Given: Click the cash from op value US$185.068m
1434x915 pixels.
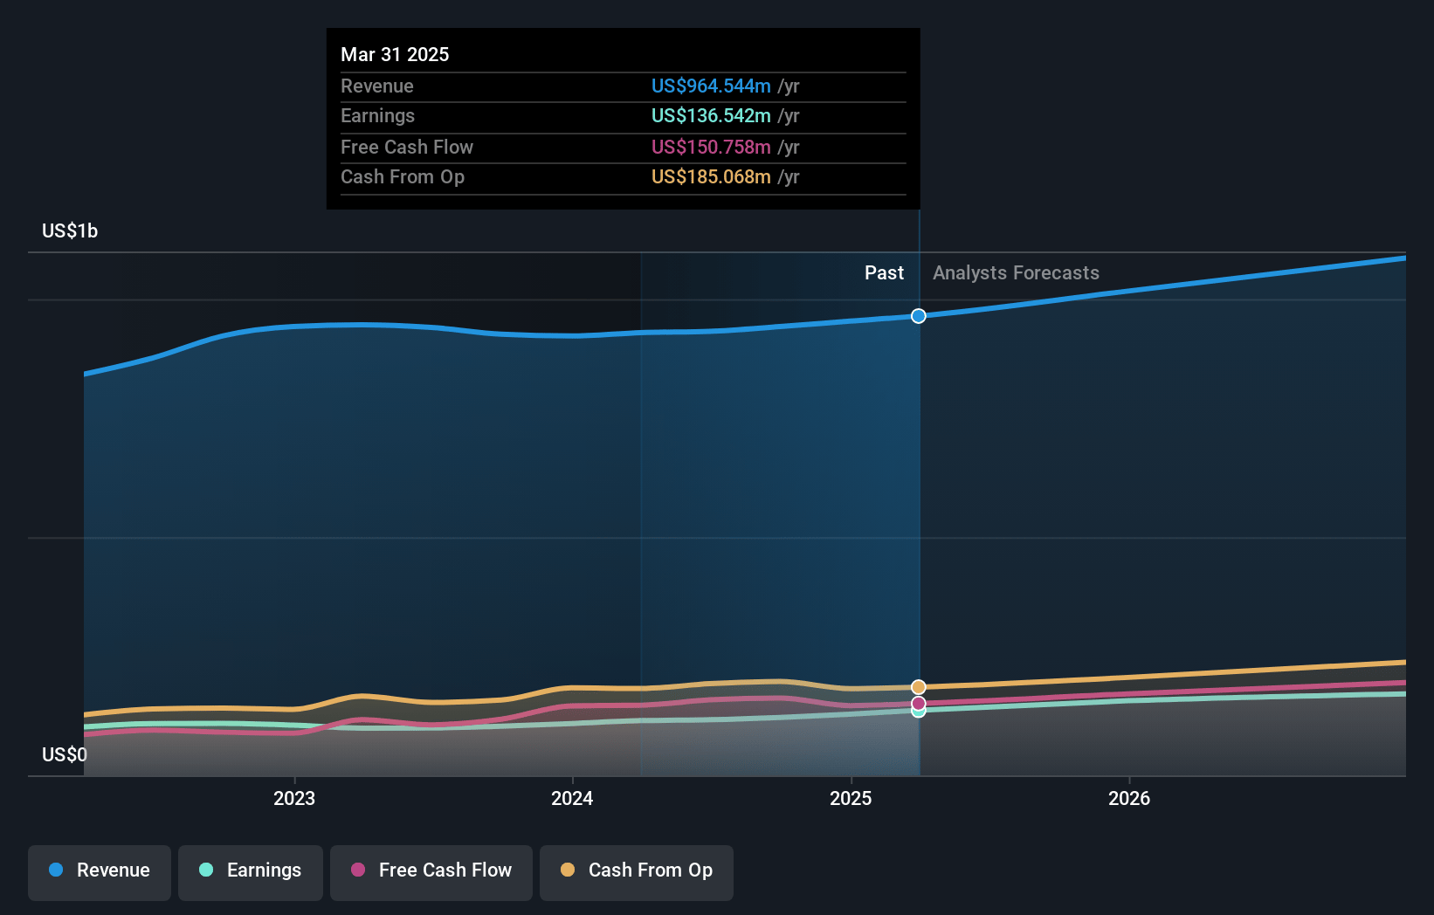Looking at the screenshot, I should click(711, 176).
